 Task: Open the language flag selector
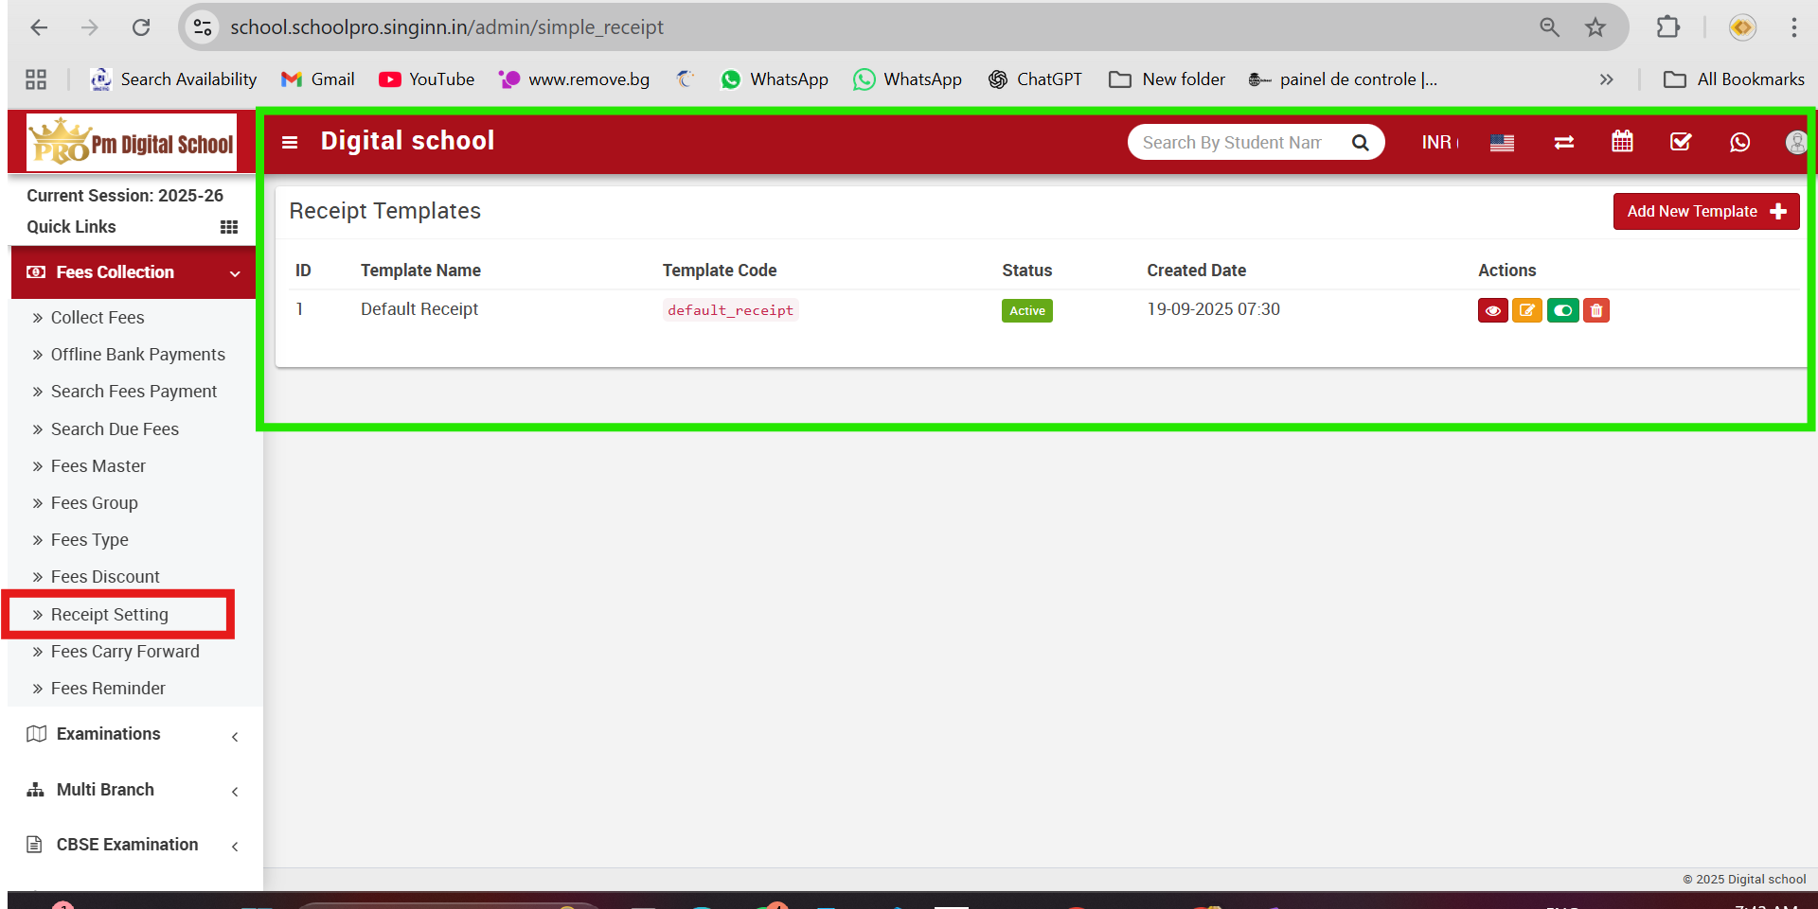pyautogui.click(x=1502, y=143)
